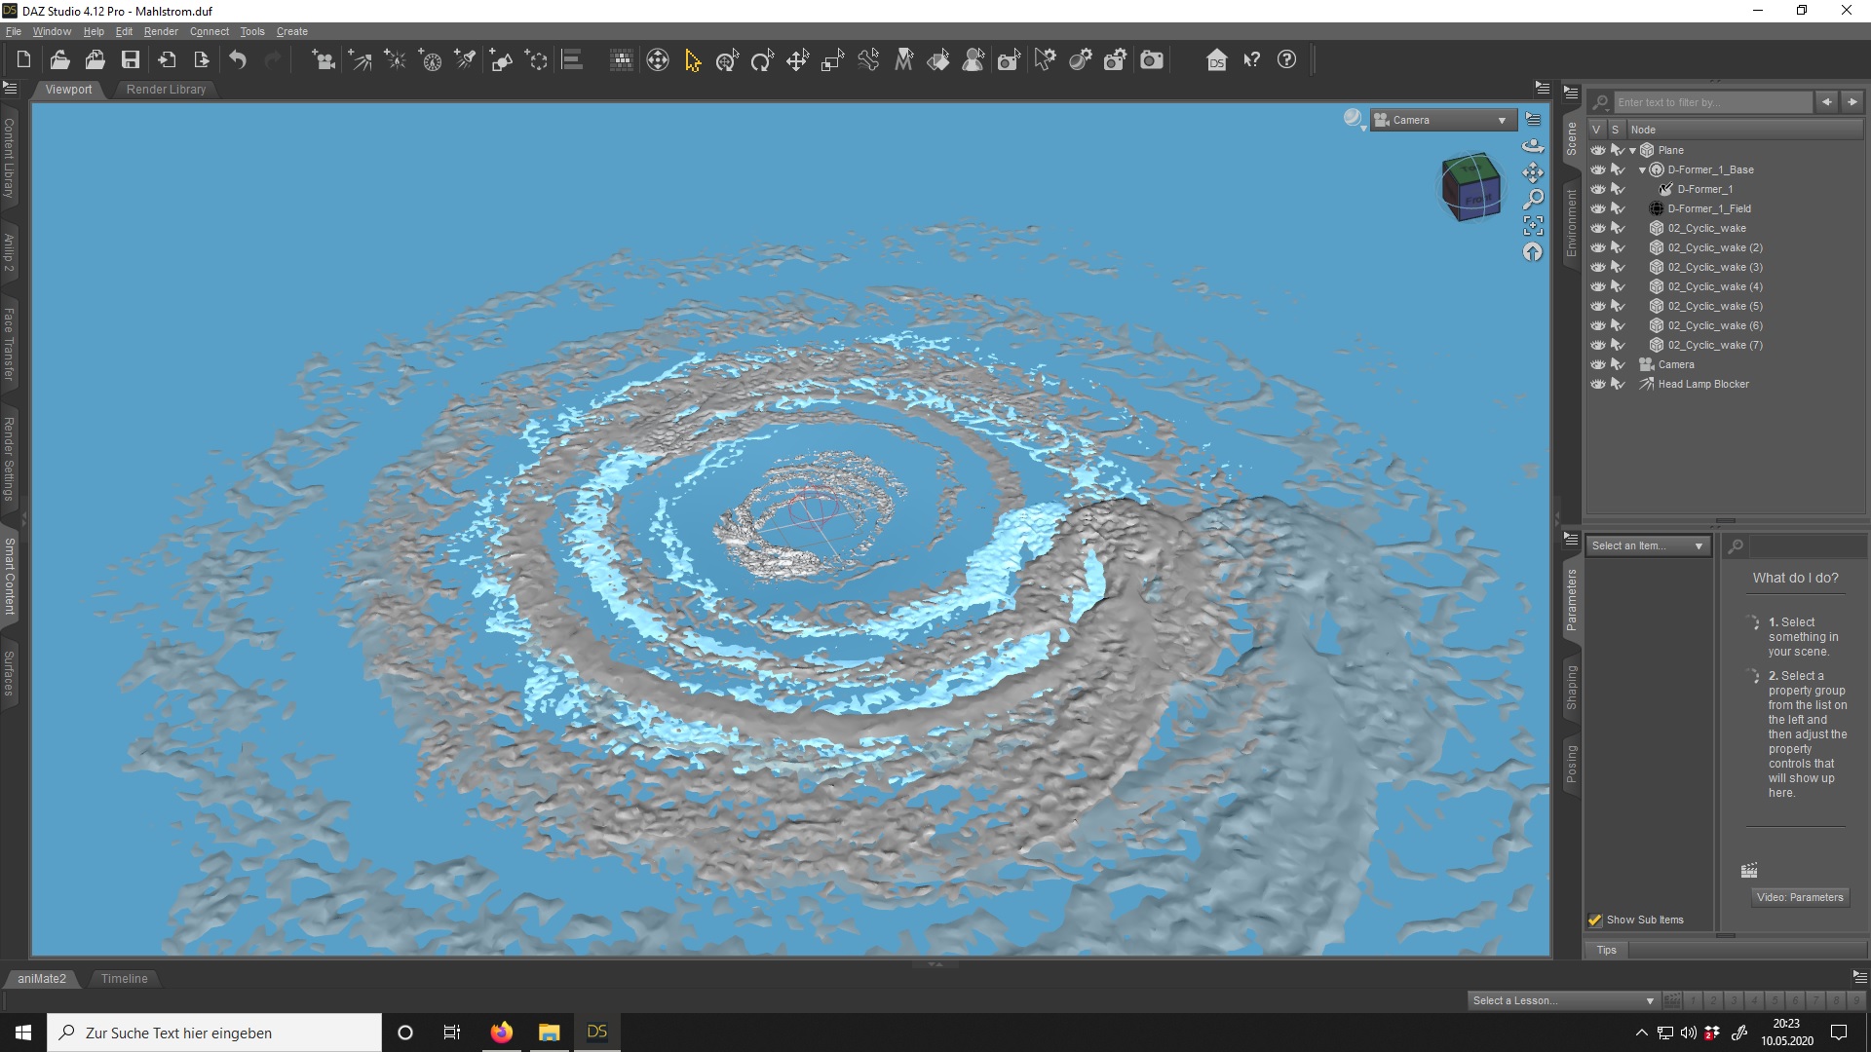Toggle visibility eye for Plane node

point(1597,150)
